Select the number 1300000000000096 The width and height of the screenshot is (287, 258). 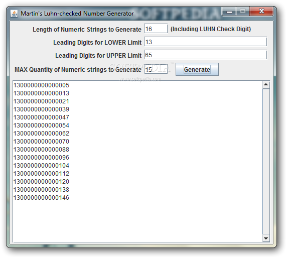(41, 158)
